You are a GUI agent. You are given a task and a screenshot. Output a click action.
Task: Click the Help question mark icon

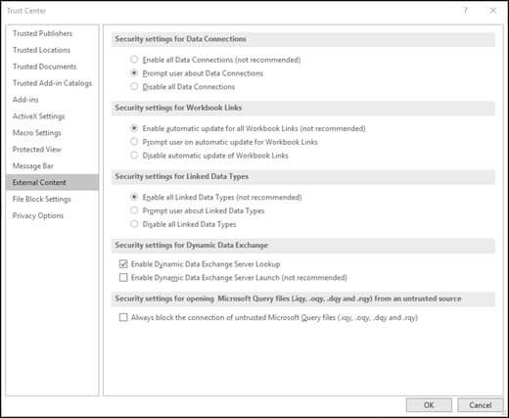pyautogui.click(x=465, y=11)
